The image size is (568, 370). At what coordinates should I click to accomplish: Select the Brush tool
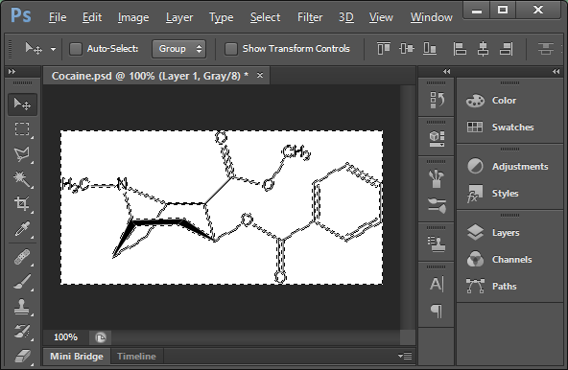(x=22, y=282)
